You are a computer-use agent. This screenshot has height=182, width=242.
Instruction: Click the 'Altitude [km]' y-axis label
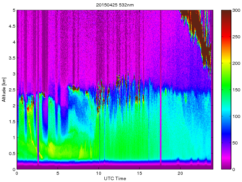pos(4,89)
